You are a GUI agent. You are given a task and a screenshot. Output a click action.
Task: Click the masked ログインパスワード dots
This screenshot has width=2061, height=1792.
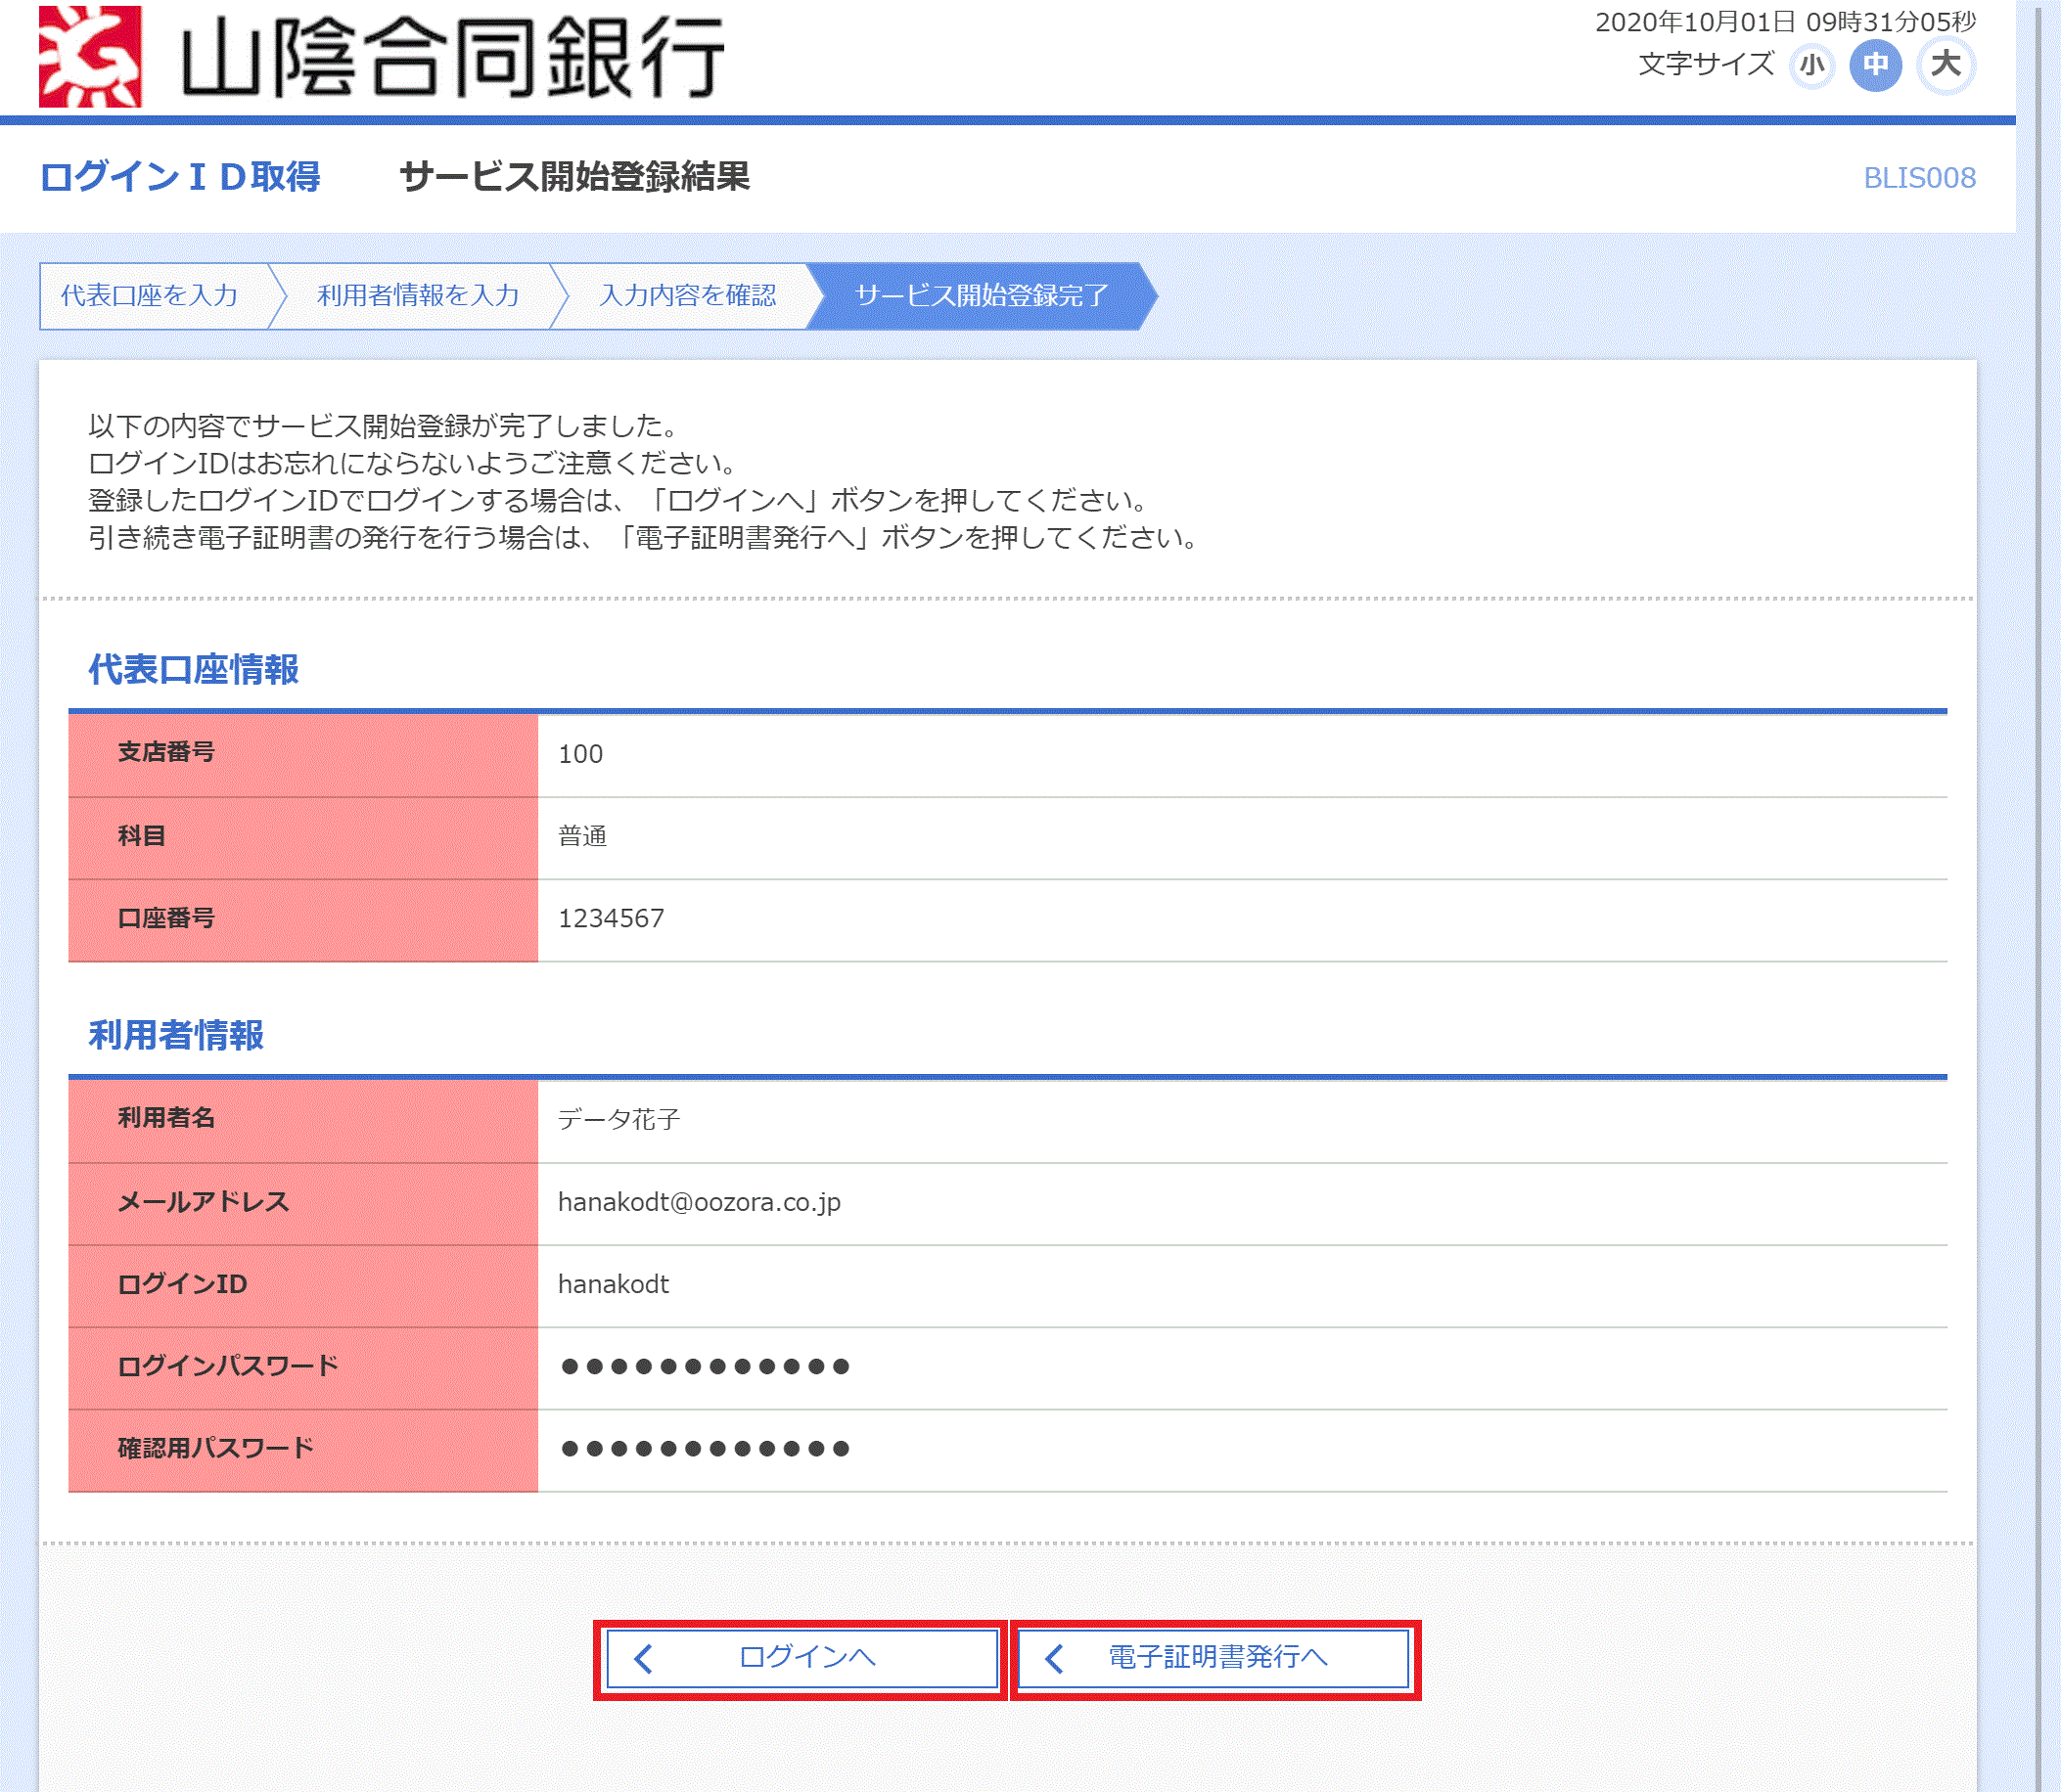pyautogui.click(x=705, y=1367)
